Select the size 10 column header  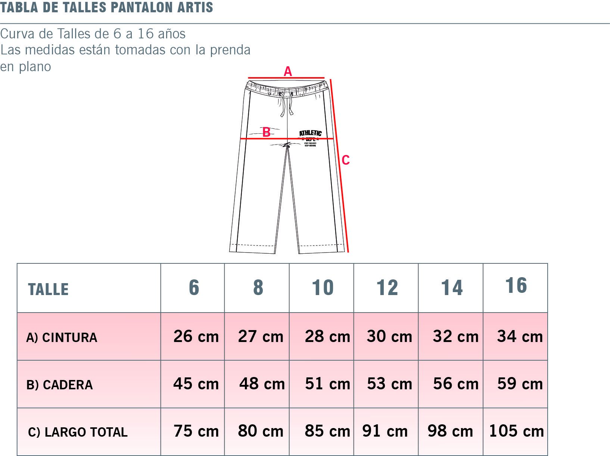pos(321,288)
